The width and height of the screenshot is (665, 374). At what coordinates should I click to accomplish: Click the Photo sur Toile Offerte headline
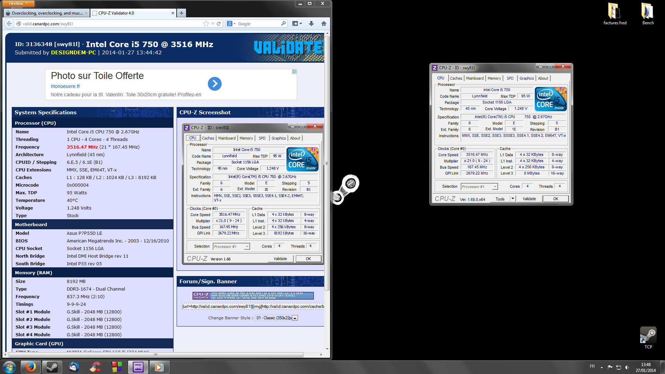click(x=97, y=76)
